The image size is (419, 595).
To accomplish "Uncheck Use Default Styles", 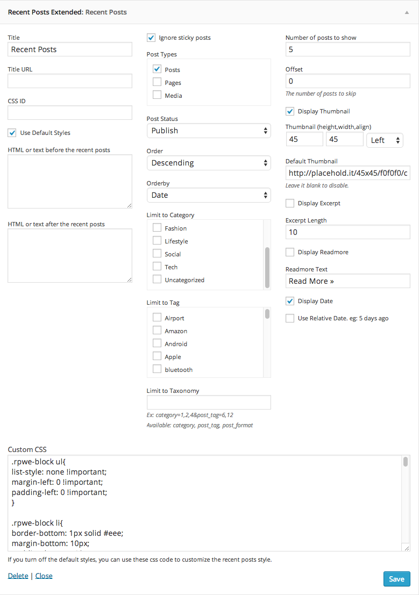I will [12, 132].
